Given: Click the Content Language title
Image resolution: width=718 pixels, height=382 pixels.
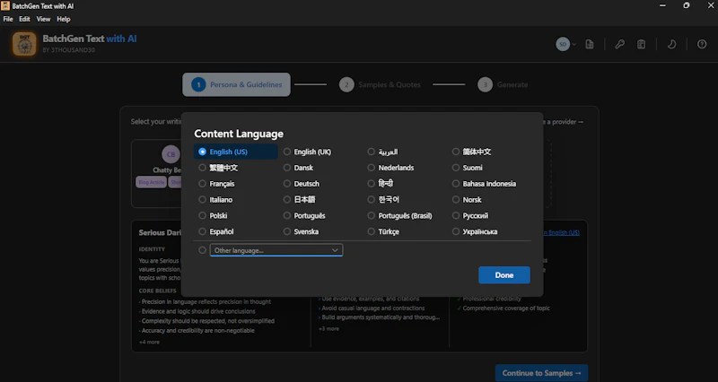Looking at the screenshot, I should coord(239,134).
